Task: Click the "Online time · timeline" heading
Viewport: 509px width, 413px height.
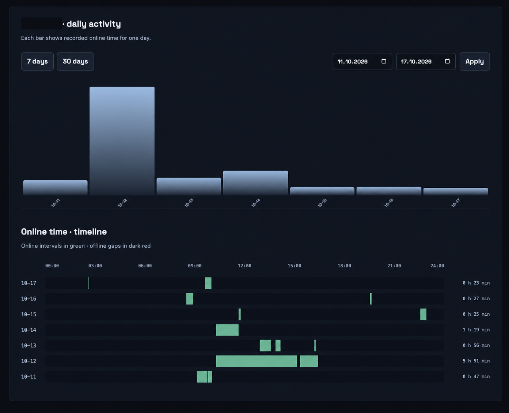Action: click(64, 232)
